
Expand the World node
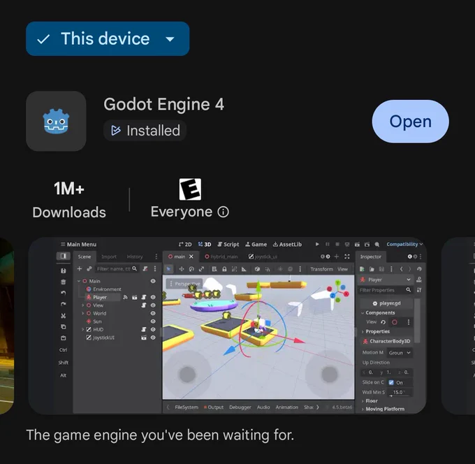point(82,313)
